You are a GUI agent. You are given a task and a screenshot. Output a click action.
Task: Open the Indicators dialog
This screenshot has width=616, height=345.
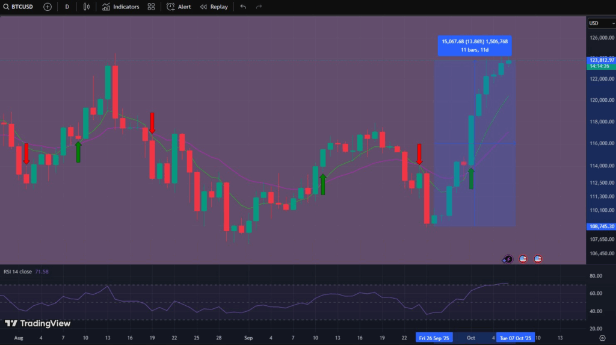click(121, 7)
